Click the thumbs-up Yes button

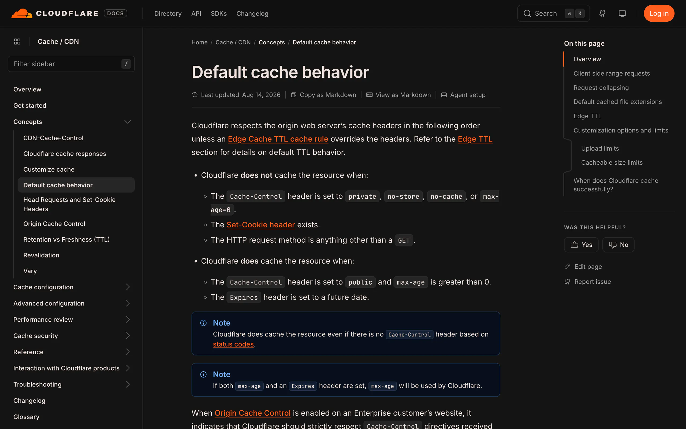(581, 245)
